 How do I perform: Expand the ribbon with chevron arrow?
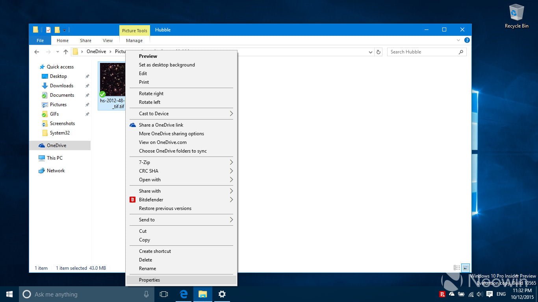tap(458, 40)
